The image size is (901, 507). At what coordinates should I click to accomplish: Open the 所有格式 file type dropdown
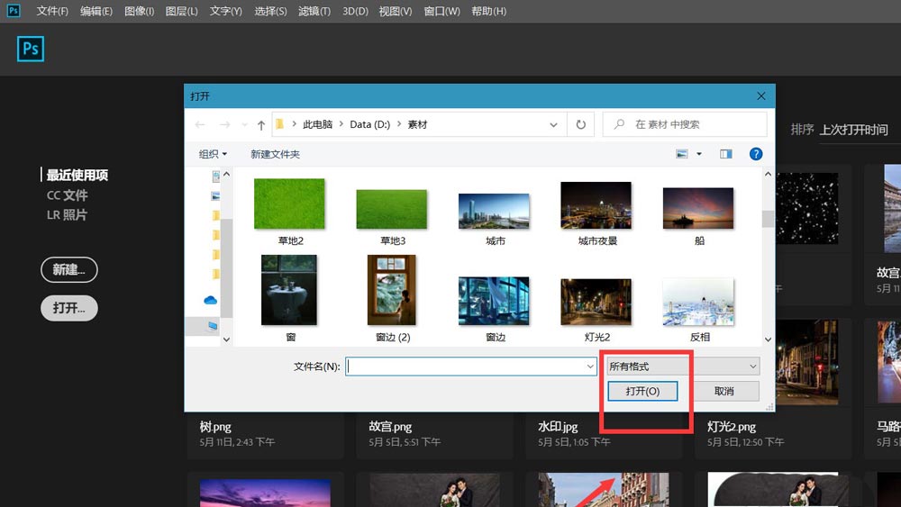click(683, 367)
